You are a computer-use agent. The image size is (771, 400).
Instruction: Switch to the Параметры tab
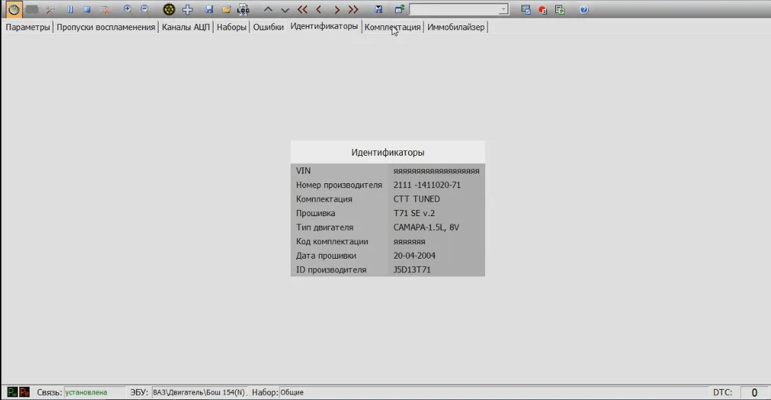click(28, 27)
